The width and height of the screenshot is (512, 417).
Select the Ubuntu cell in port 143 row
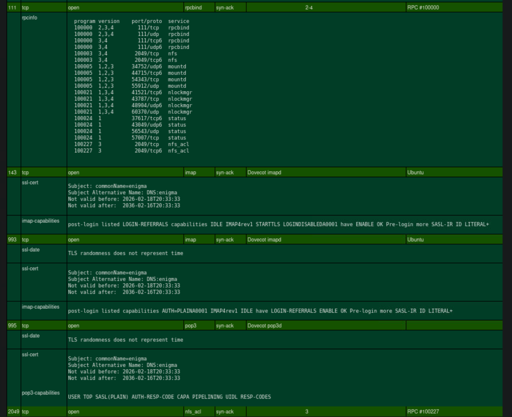454,172
